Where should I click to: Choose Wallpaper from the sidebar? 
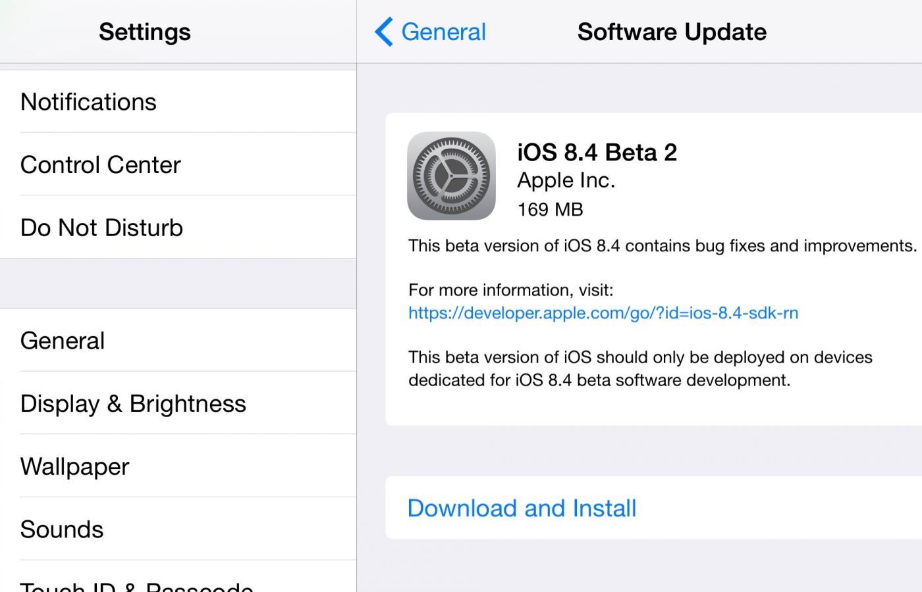[75, 466]
